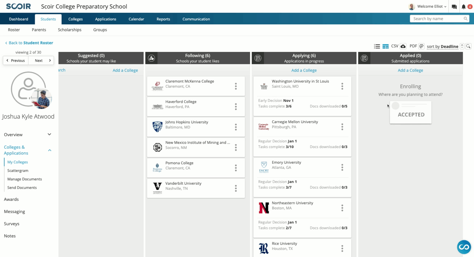Switch to list view icon
The width and height of the screenshot is (474, 257).
(377, 46)
